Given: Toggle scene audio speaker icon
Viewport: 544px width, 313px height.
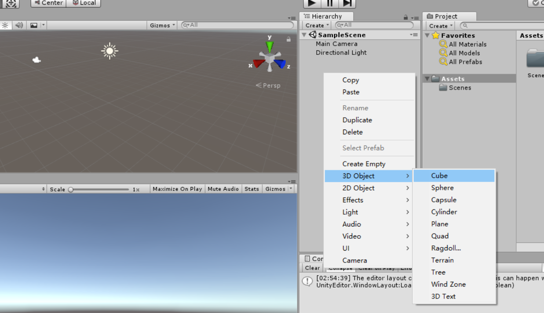Looking at the screenshot, I should (19, 25).
